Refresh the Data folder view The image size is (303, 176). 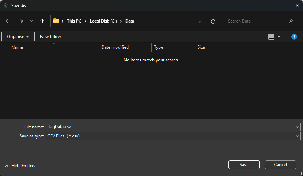tap(213, 21)
